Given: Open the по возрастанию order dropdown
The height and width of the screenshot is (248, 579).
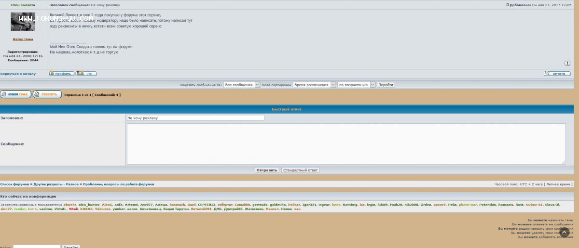Looking at the screenshot, I should 356,85.
